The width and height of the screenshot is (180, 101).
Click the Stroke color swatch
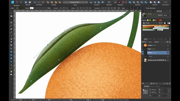[x=32, y=8]
